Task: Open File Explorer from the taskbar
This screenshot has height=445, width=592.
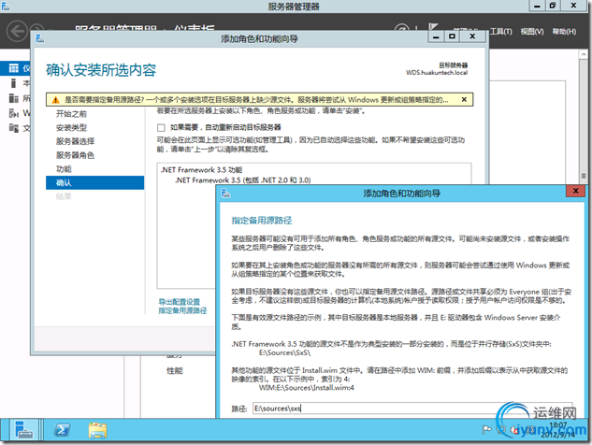Action: pyautogui.click(x=98, y=430)
